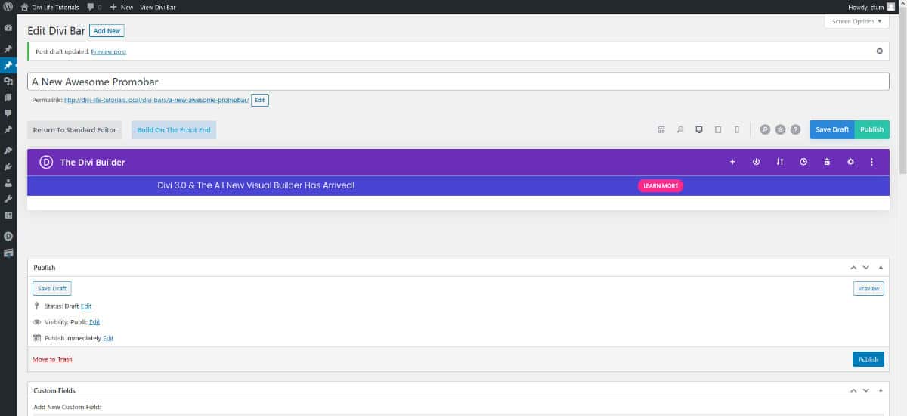The height and width of the screenshot is (416, 907).
Task: Click the pink LEARN MORE button
Action: click(661, 185)
